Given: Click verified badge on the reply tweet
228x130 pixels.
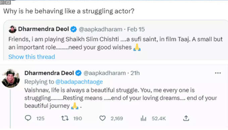Looking at the screenshot, I should click(x=78, y=73).
